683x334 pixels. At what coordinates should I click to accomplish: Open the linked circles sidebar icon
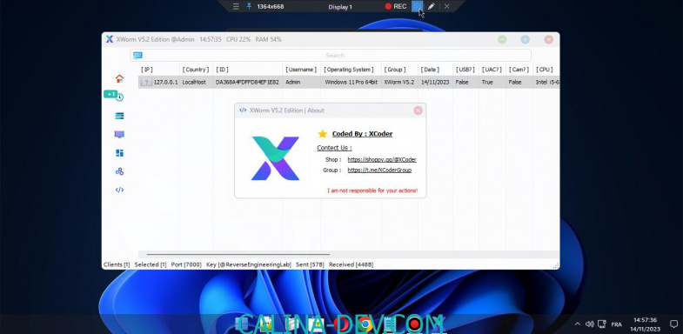point(119,171)
